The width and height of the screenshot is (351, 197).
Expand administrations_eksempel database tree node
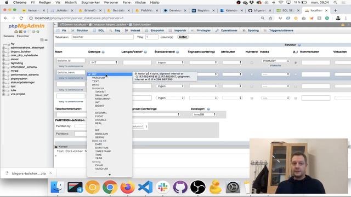(3, 48)
